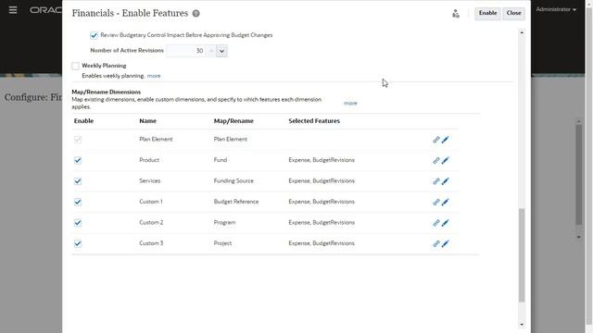Image resolution: width=593 pixels, height=333 pixels.
Task: Enable the Weekly Planning checkbox
Action: coord(76,66)
